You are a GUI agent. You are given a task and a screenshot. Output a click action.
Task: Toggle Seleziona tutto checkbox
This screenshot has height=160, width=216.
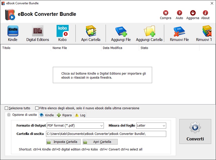coord(6,108)
